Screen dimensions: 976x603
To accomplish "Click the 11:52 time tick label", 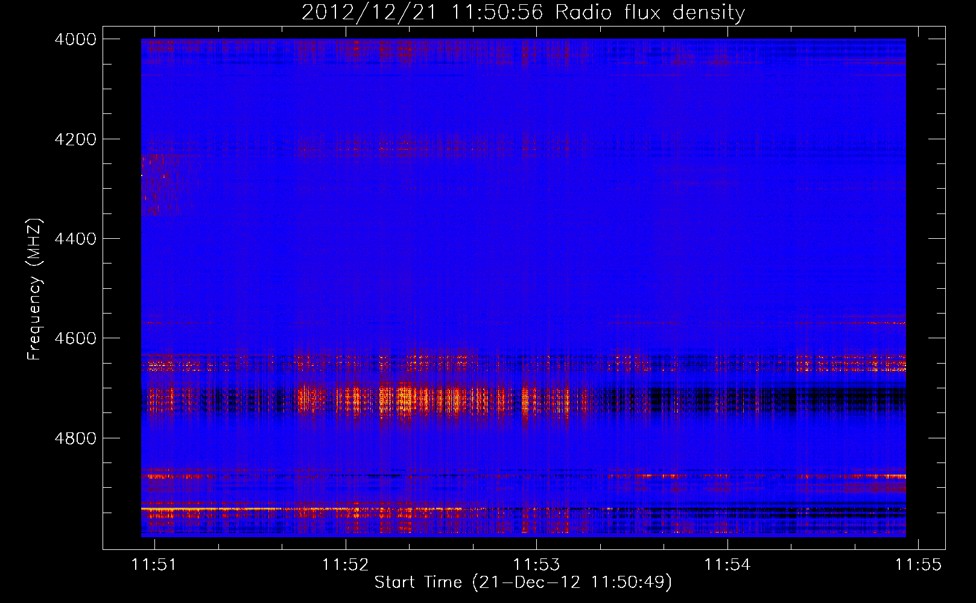I will coord(345,564).
